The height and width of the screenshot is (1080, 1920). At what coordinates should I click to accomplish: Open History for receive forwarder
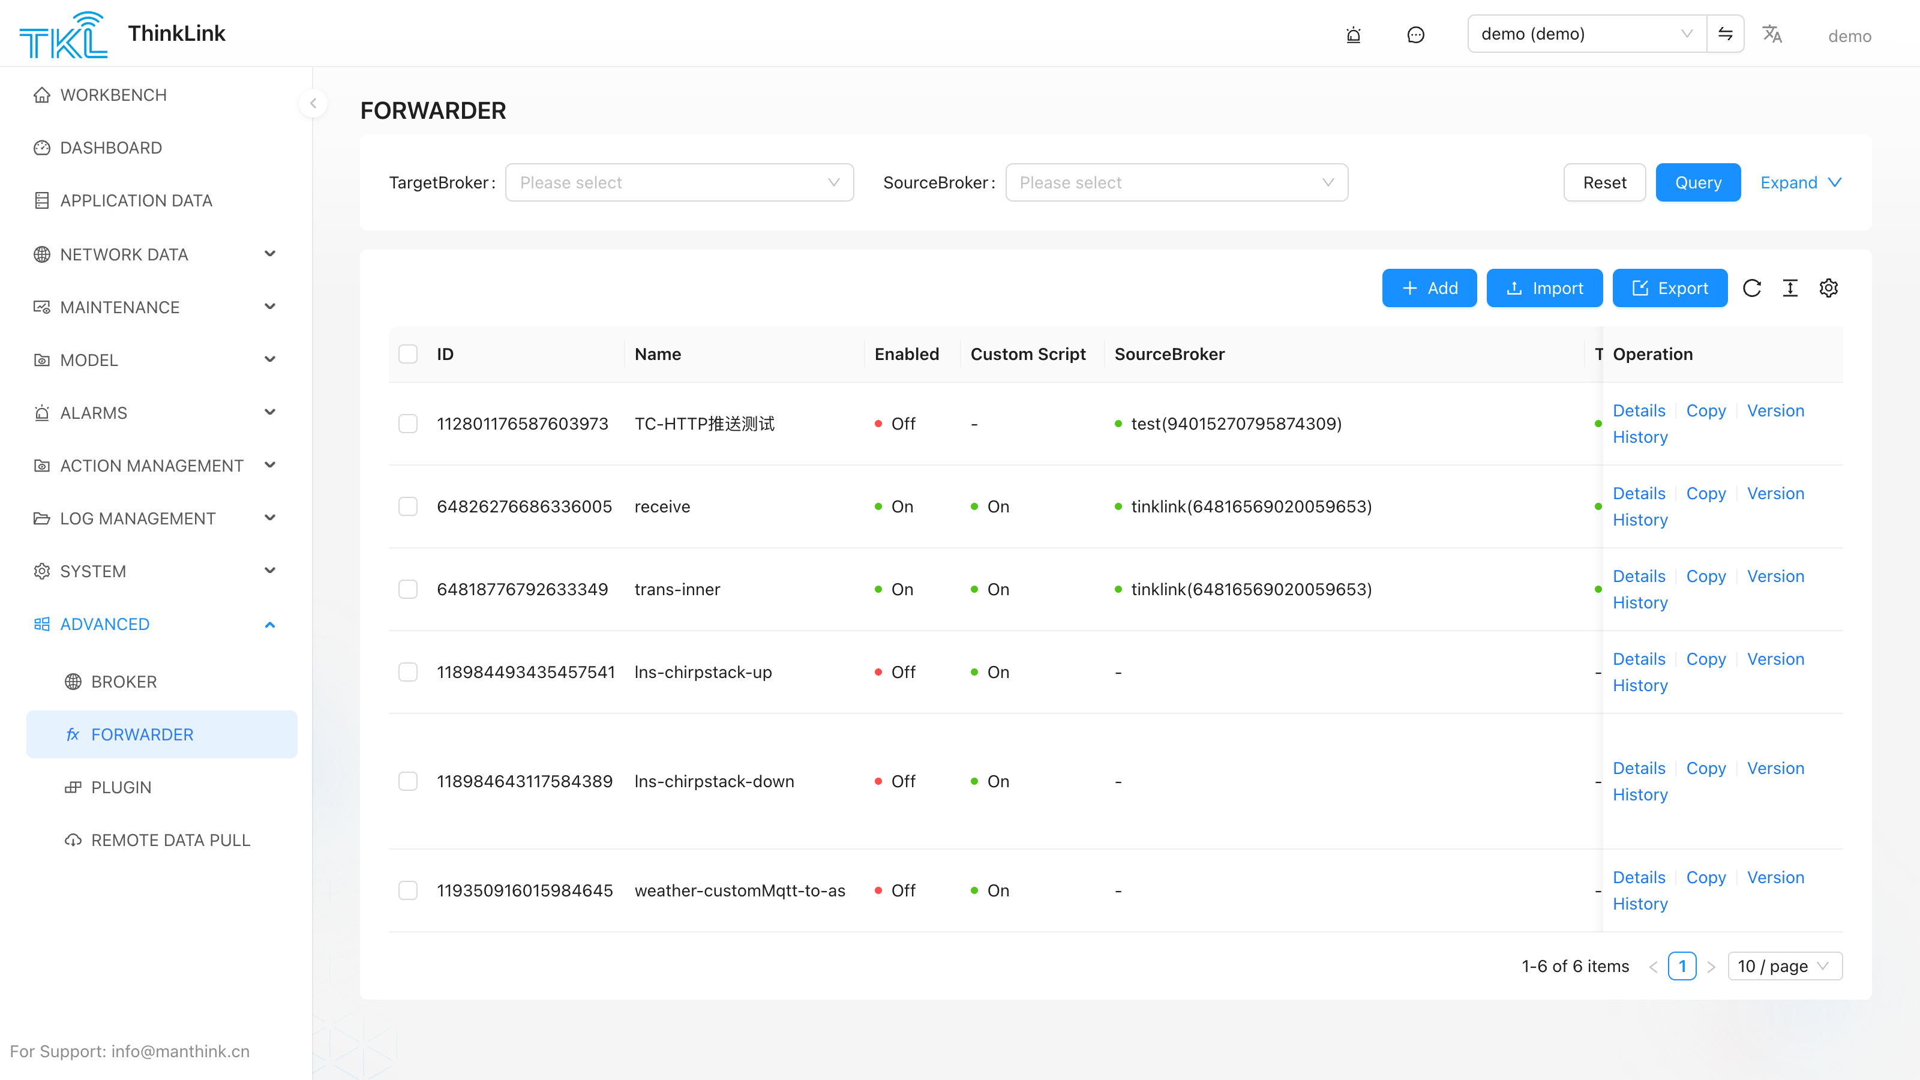click(1640, 520)
